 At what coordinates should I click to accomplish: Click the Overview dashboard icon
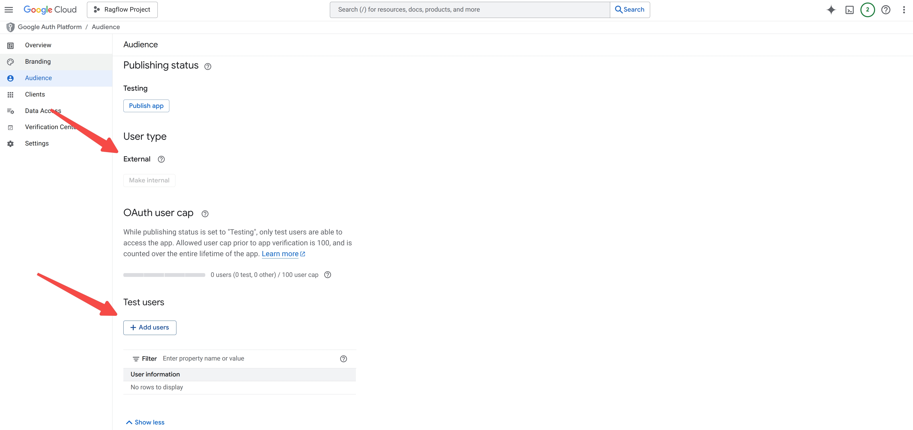point(10,46)
